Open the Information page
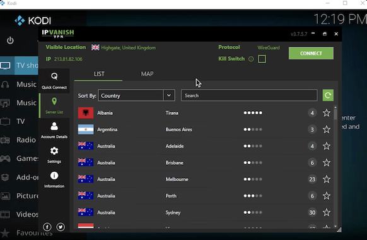Screen dimensions: 367x240 pyautogui.click(x=54, y=179)
